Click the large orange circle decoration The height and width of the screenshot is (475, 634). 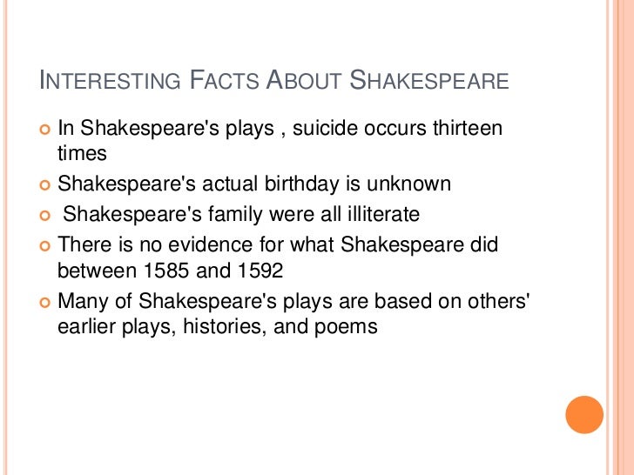pos(584,415)
